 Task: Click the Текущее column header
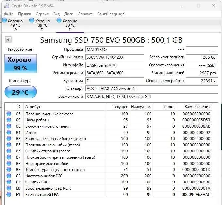pos(118,107)
